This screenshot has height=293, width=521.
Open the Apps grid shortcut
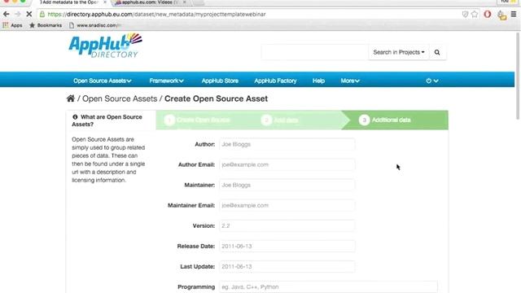pos(12,25)
